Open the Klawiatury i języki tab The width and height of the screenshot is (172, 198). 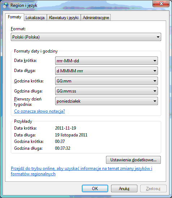(64, 18)
